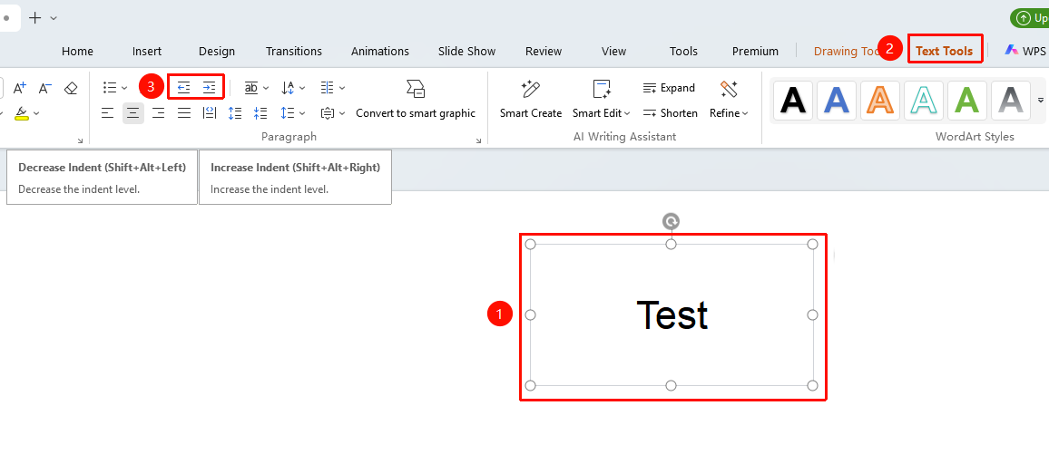Click the rotate handle above text box

671,222
